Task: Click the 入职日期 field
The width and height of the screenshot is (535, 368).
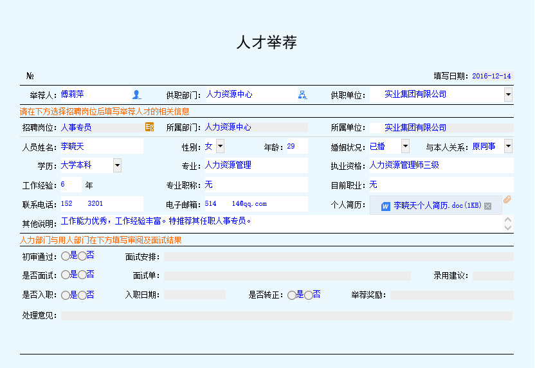Action: coord(194,295)
